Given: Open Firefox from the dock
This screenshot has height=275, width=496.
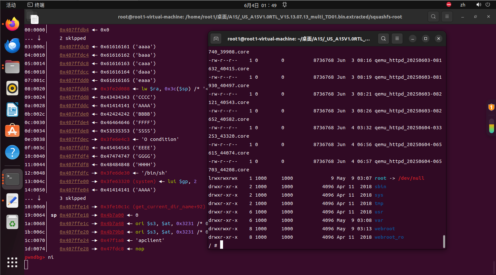Looking at the screenshot, I should 12,24.
